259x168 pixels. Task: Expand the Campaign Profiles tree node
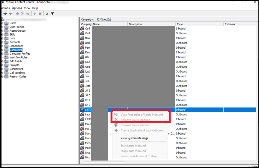[2, 54]
